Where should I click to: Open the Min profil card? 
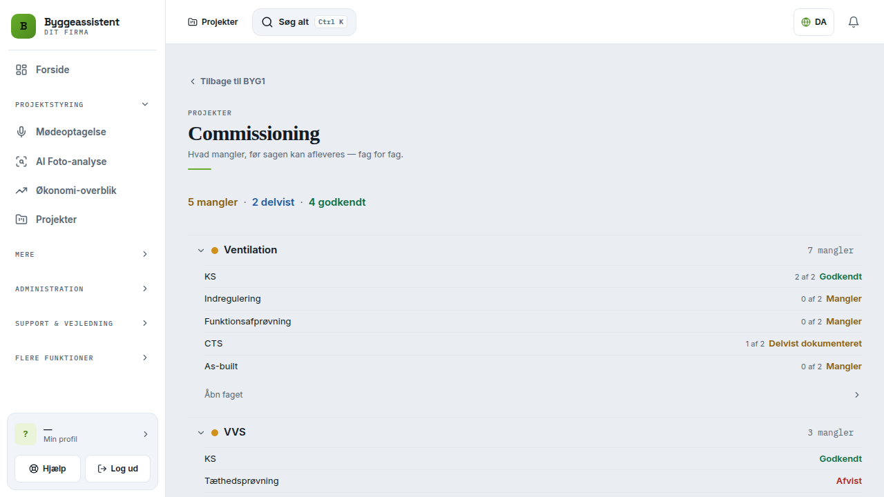pyautogui.click(x=82, y=434)
